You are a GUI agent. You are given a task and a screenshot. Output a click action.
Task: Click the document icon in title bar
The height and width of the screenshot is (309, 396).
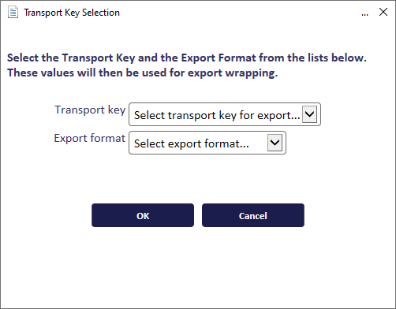[x=13, y=13]
